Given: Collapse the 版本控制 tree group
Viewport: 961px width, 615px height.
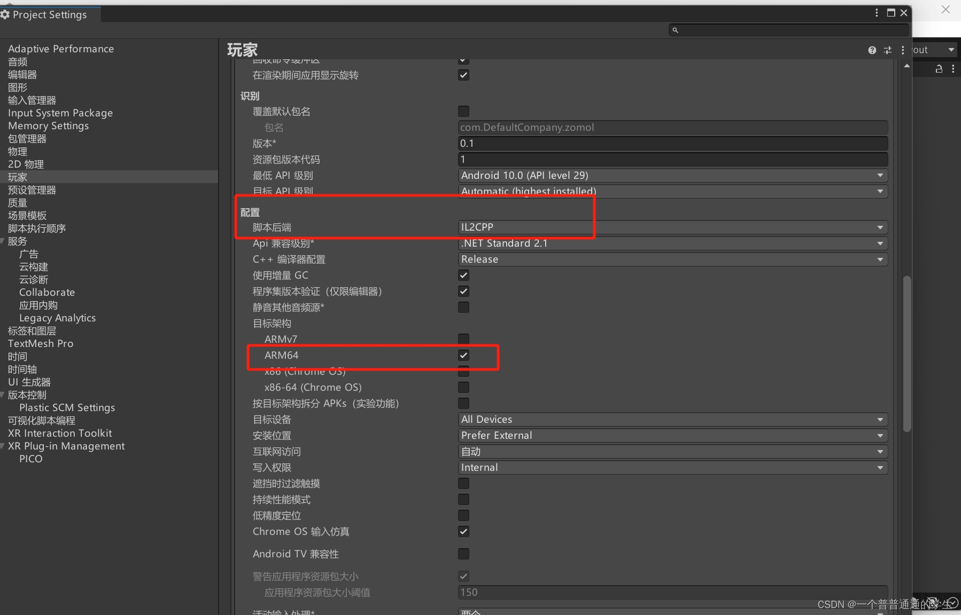Looking at the screenshot, I should click(3, 395).
